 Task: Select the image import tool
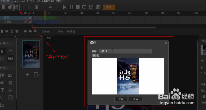coord(10,76)
